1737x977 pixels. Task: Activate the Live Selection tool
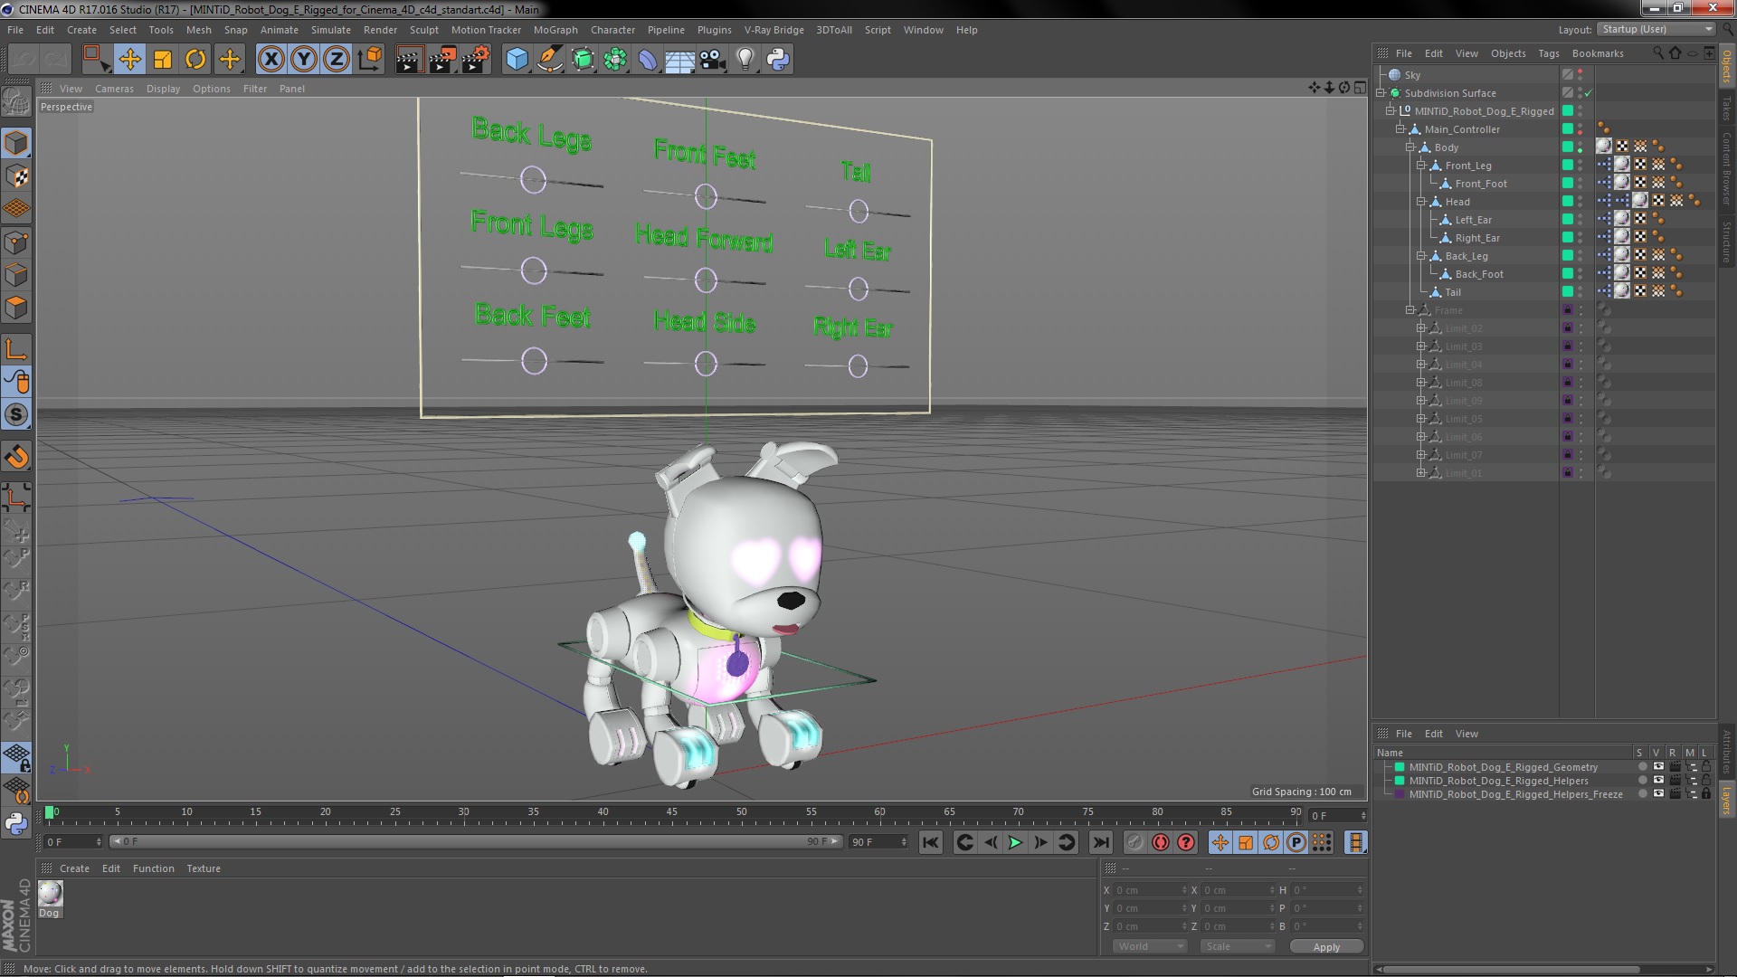[x=96, y=60]
